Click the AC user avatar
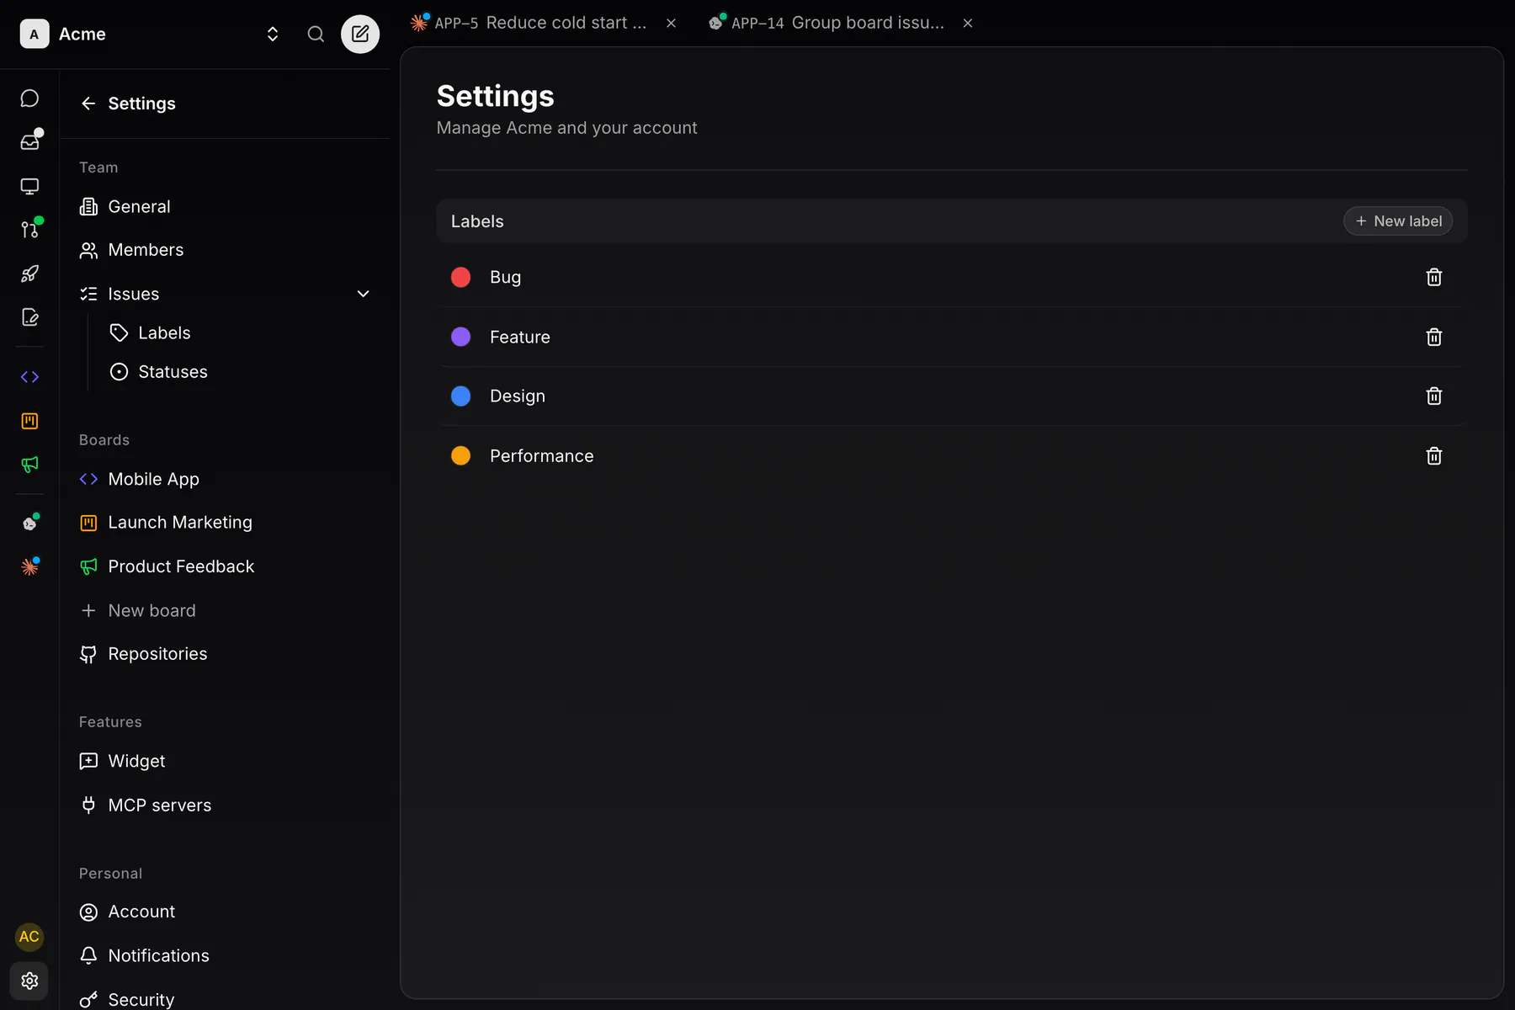Image resolution: width=1515 pixels, height=1010 pixels. tap(29, 937)
